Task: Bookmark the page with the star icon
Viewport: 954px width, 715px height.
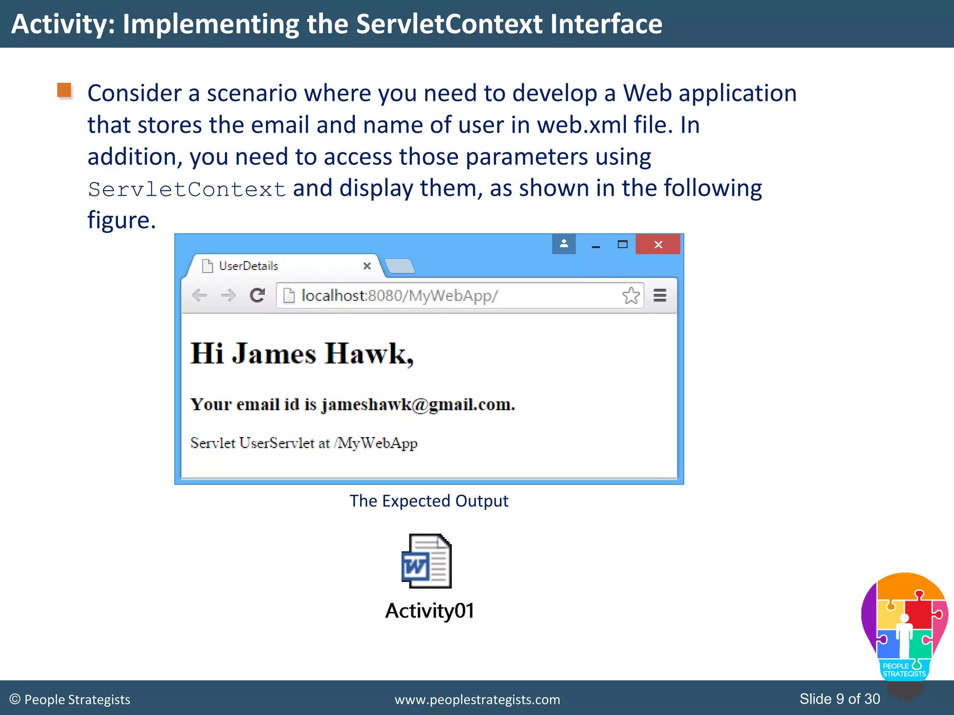Action: [x=631, y=296]
